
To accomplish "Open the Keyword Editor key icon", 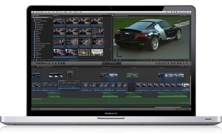I will tap(47, 63).
